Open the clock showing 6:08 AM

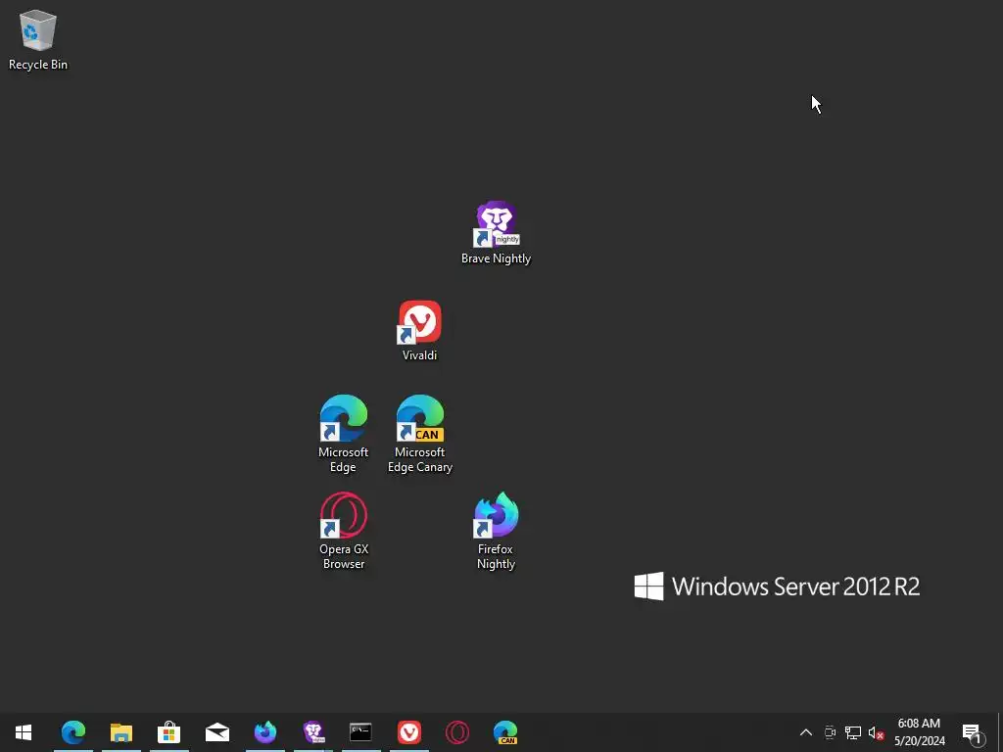(x=919, y=732)
